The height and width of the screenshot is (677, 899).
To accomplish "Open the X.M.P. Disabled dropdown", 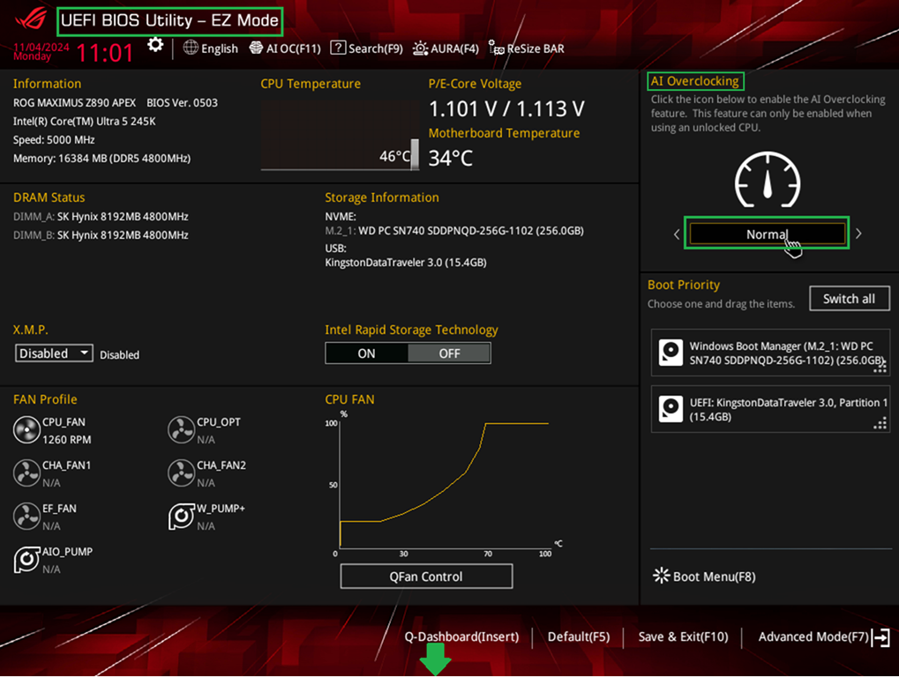I will (54, 353).
